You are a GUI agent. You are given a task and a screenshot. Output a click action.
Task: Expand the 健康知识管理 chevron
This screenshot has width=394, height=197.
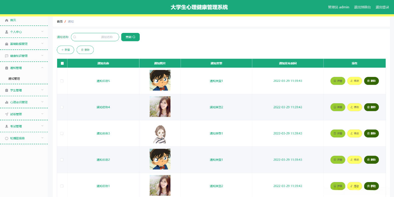tap(43, 56)
